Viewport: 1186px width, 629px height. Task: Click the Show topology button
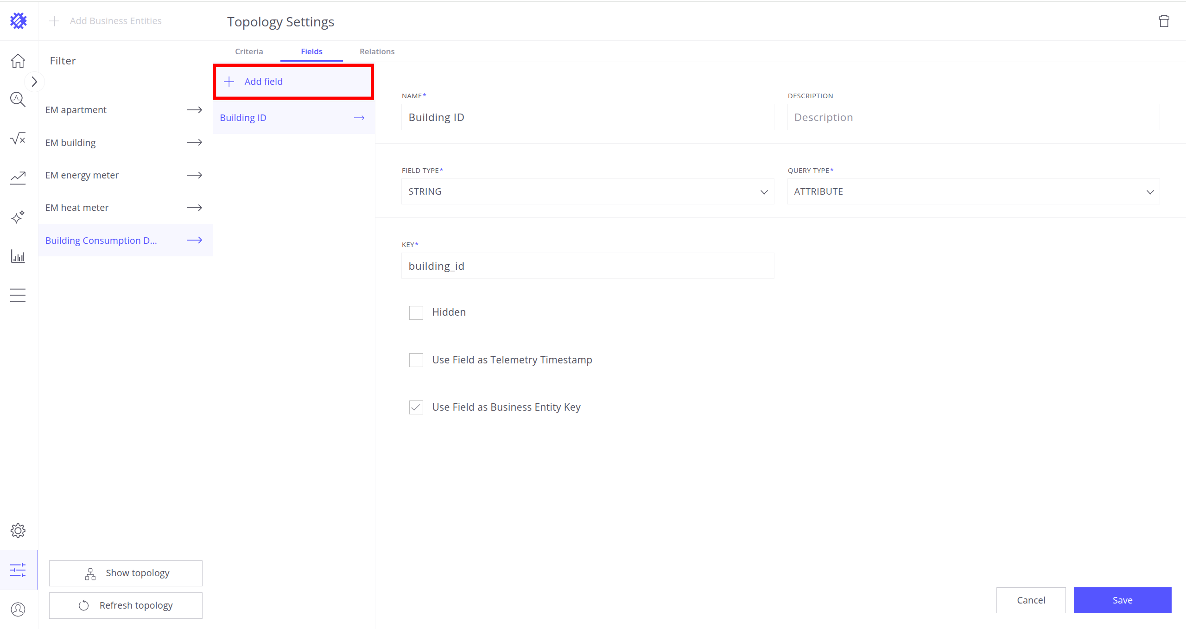tap(126, 573)
